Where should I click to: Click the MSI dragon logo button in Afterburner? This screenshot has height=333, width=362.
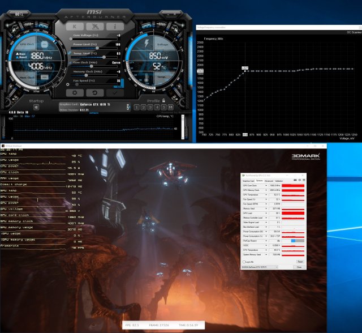coord(94,27)
